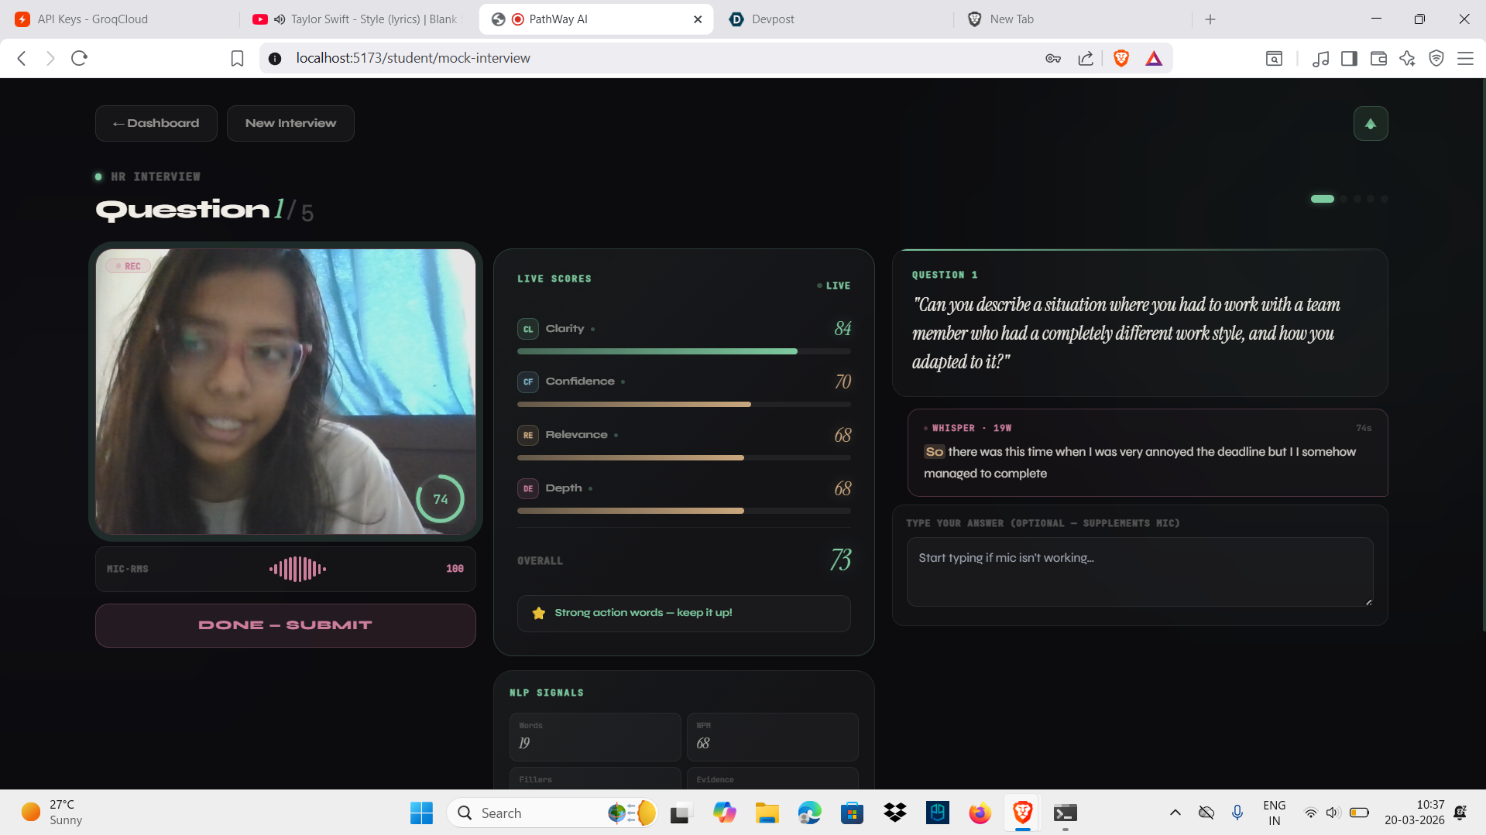Click the CL clarity badge icon

click(527, 329)
